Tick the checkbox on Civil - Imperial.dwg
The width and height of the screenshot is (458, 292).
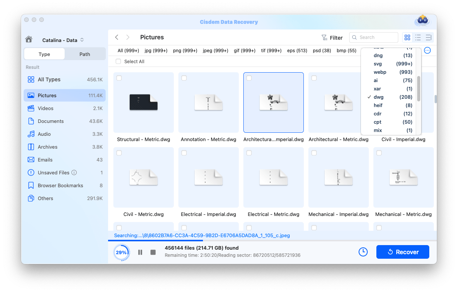coord(379,78)
